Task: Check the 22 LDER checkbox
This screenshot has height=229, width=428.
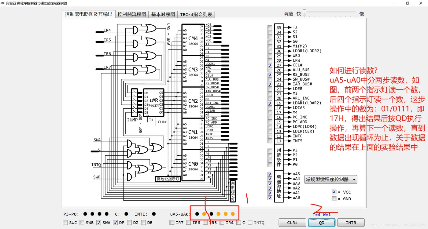Action: click(x=270, y=89)
